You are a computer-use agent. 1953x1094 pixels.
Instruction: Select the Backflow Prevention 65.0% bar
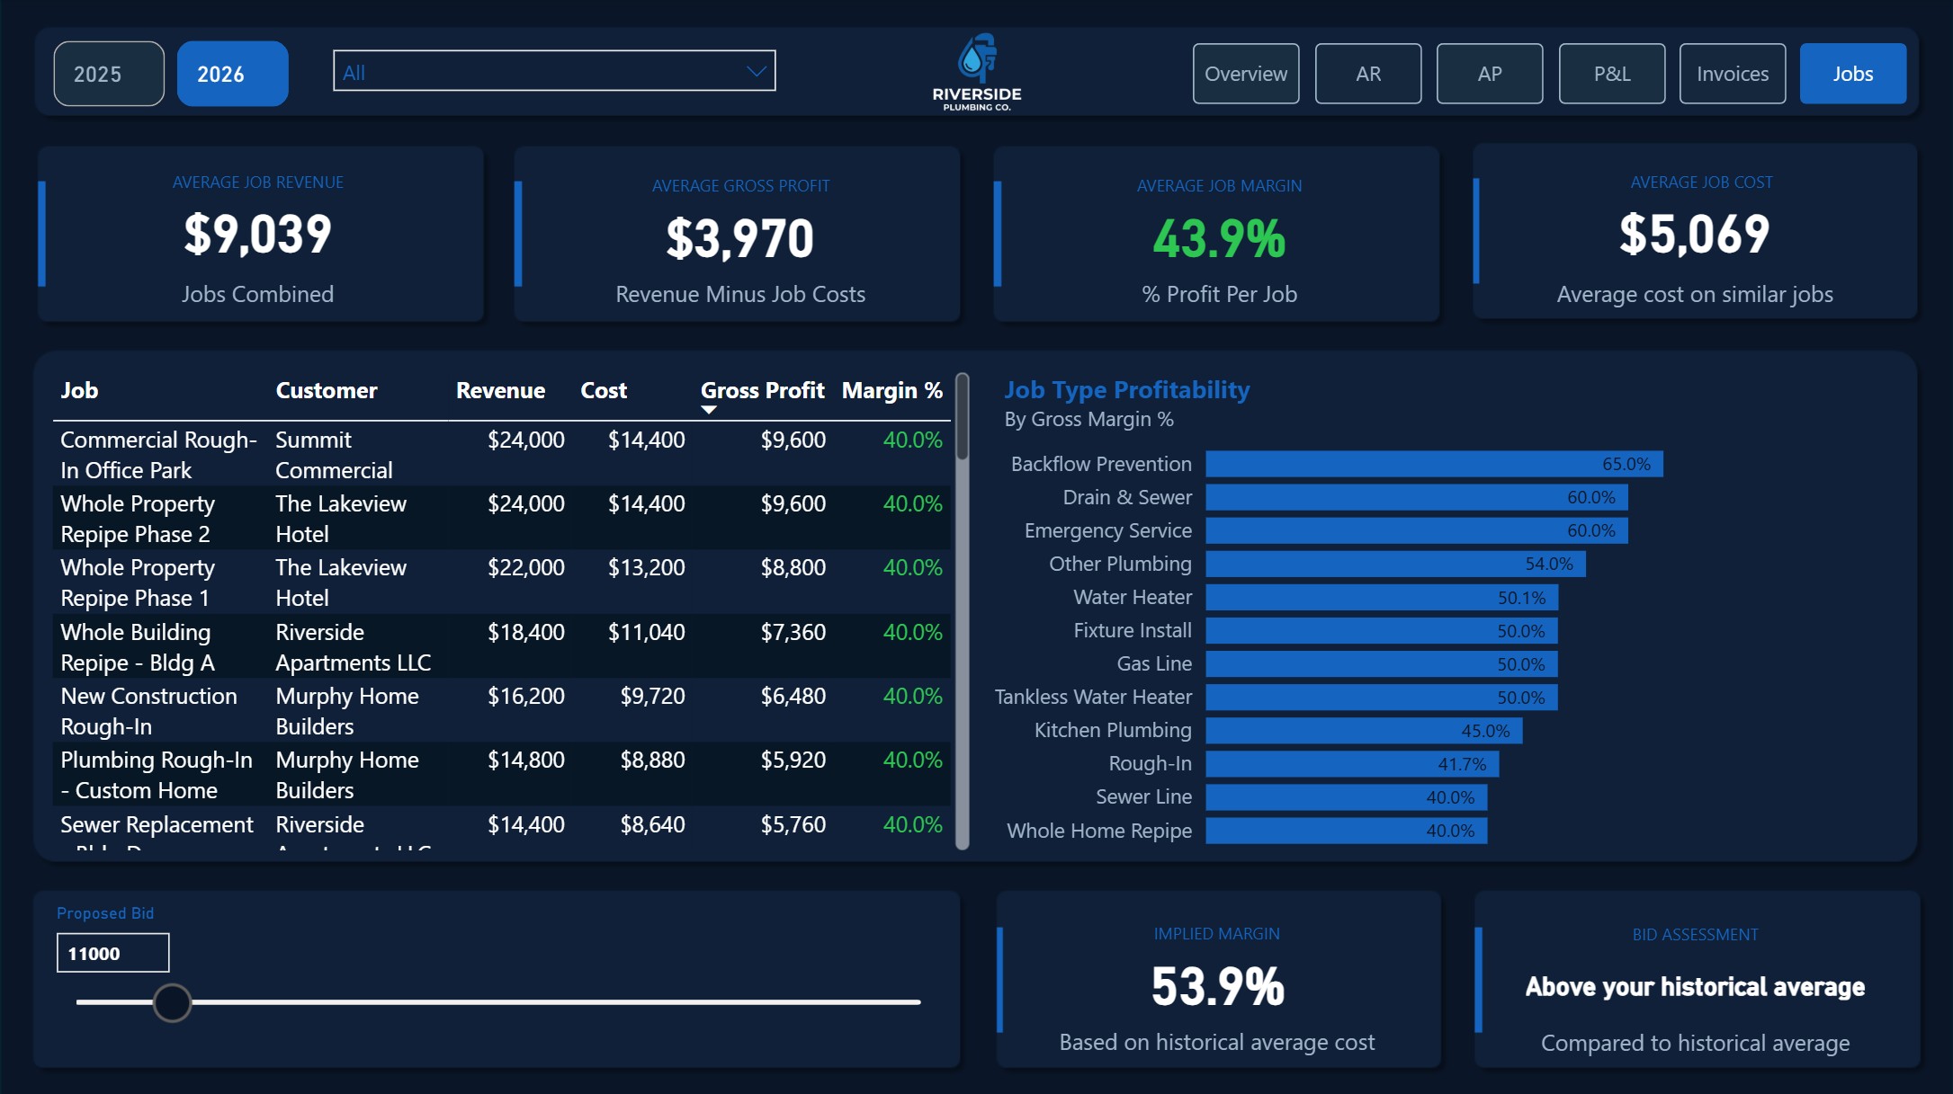1434,464
